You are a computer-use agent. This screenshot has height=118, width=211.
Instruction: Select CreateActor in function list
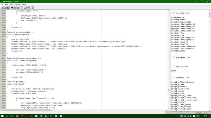[178, 17]
